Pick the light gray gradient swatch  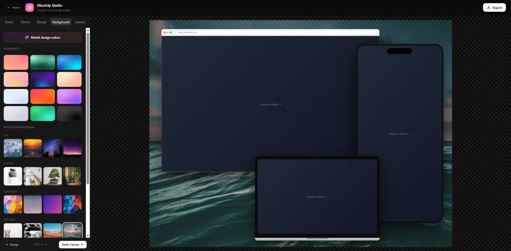pos(16,113)
